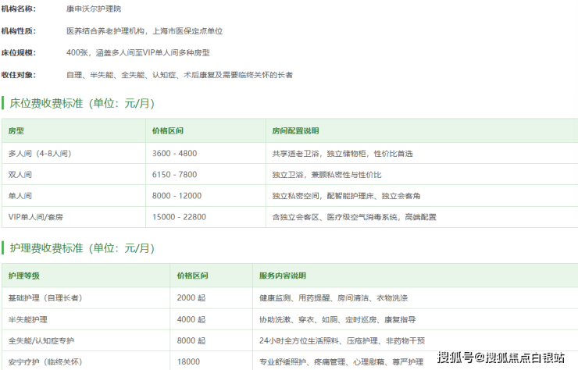The width and height of the screenshot is (578, 370).
Task: Click '健康监测、用药提醒、房间清洁、衣物洗涤' cell
Action: pyautogui.click(x=416, y=297)
